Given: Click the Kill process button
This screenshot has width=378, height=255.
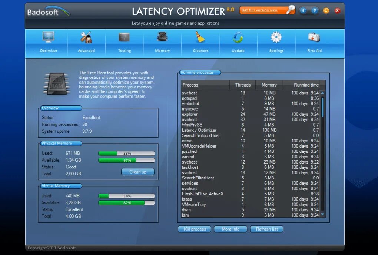Looking at the screenshot, I should pos(195,229).
